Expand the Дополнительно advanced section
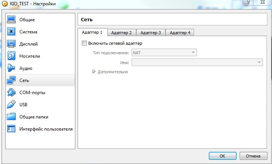 point(94,72)
